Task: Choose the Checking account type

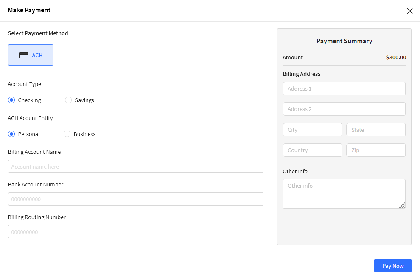Action: (11, 100)
